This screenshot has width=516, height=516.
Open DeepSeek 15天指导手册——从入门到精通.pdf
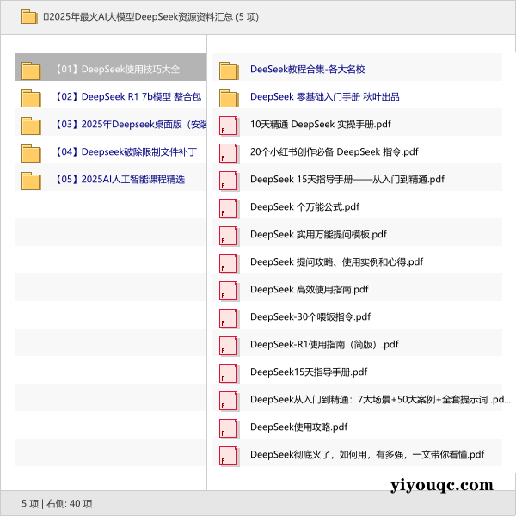(347, 180)
